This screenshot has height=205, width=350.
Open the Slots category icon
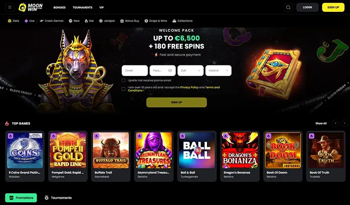click(x=9, y=21)
